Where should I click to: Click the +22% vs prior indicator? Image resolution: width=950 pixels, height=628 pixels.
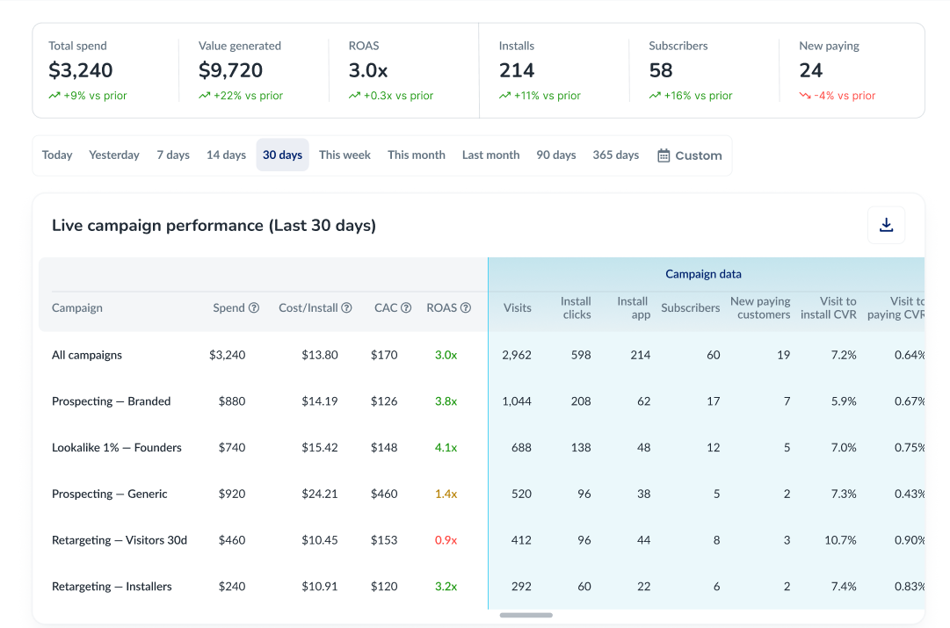coord(241,96)
